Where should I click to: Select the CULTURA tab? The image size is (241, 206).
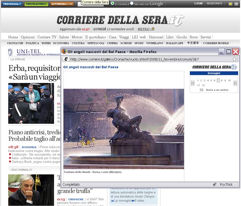pyautogui.click(x=78, y=43)
